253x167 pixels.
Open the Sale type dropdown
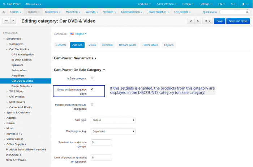(113, 120)
